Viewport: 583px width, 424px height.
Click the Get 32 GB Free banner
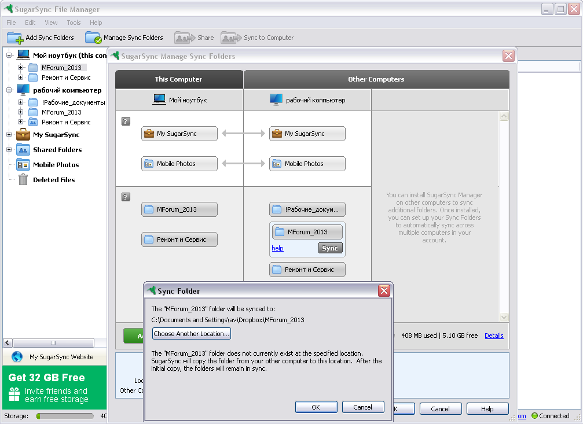click(54, 388)
